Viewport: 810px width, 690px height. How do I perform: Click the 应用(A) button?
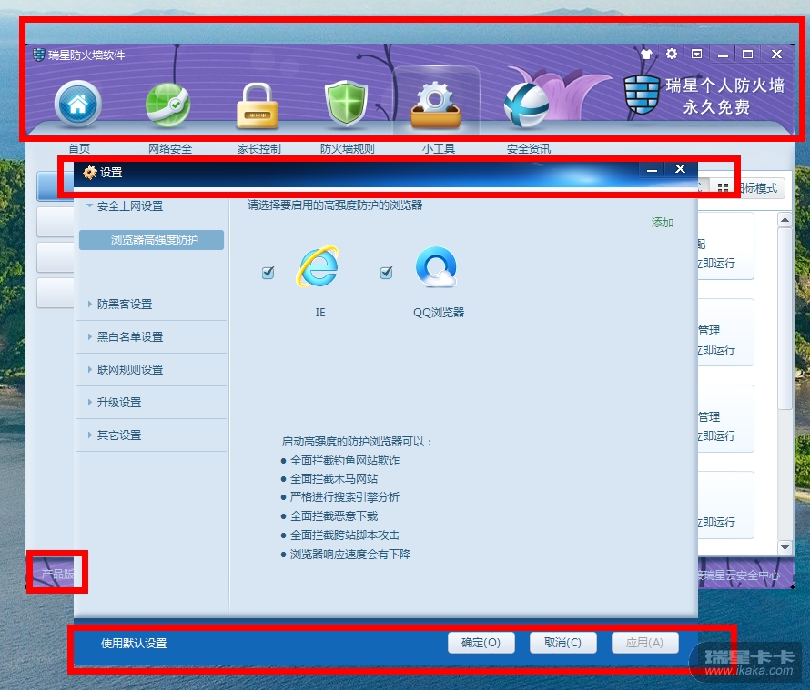[644, 643]
